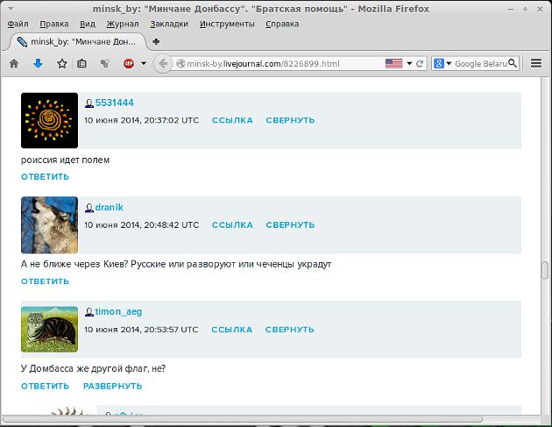The height and width of the screenshot is (427, 552).
Task: Expand the timon_aeg comment thread via РАЗВЕРНУТЬ
Action: [x=112, y=386]
